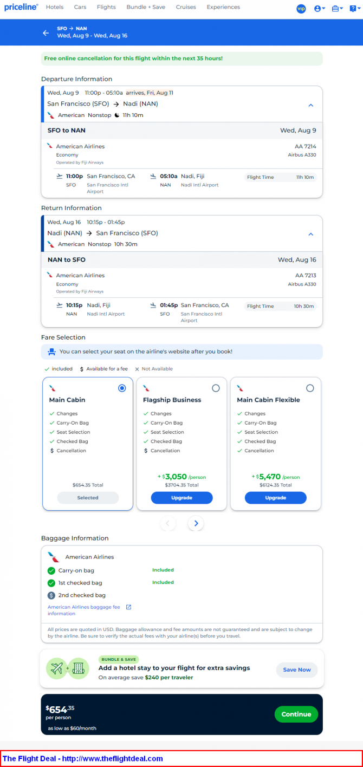Select the Main Cabin fare radio button
Viewport: 363px width, 767px height.
(122, 388)
